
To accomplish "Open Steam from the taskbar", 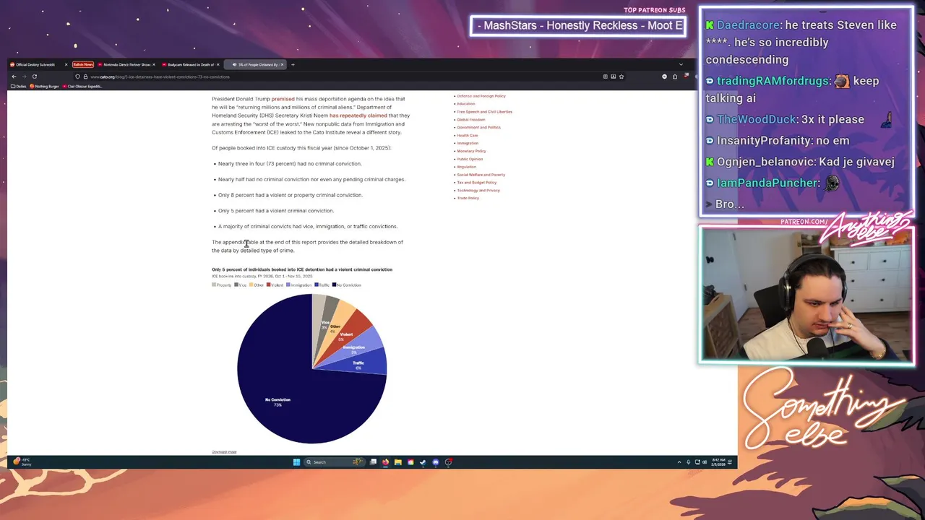I will [423, 462].
